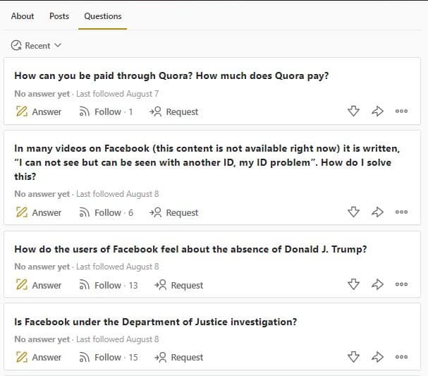Follow the Quora pay question

106,111
